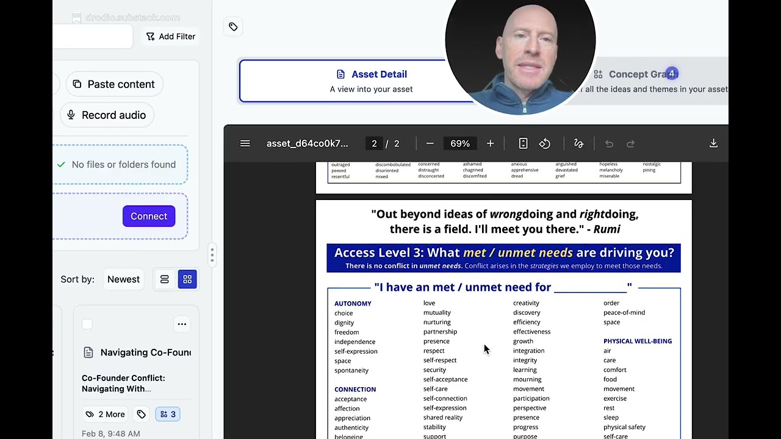Click the panel resize handle dots
The width and height of the screenshot is (781, 439).
[x=212, y=255]
